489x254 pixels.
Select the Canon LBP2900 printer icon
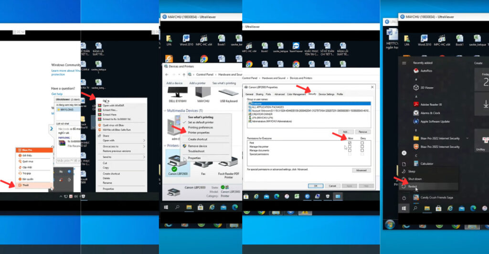[x=178, y=164]
